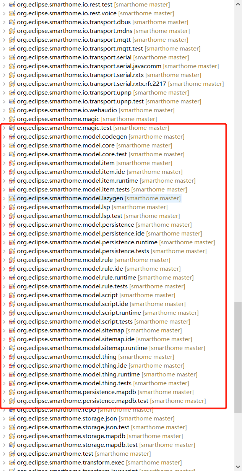242x471 pixels.
Task: Expand the io.rest.test project node
Action: point(4,5)
